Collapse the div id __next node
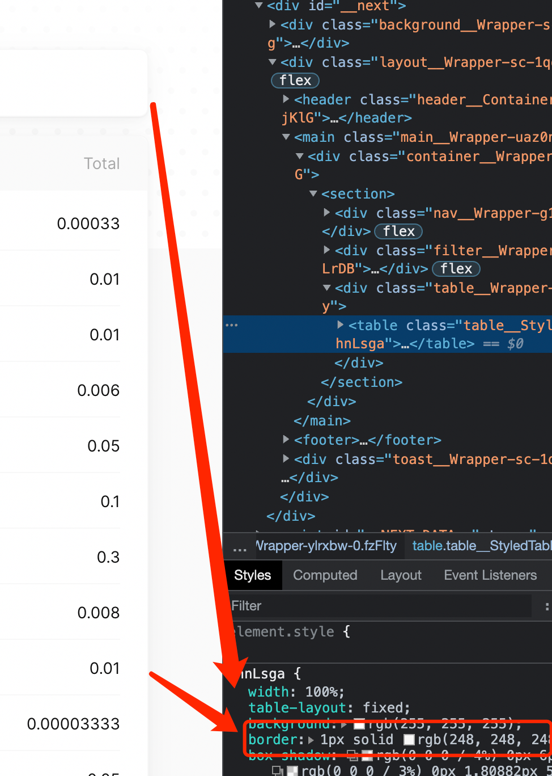This screenshot has width=552, height=776. tap(259, 6)
